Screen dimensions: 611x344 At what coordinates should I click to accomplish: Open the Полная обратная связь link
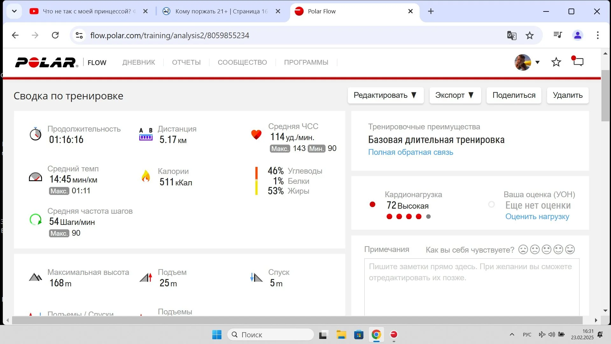pyautogui.click(x=411, y=152)
